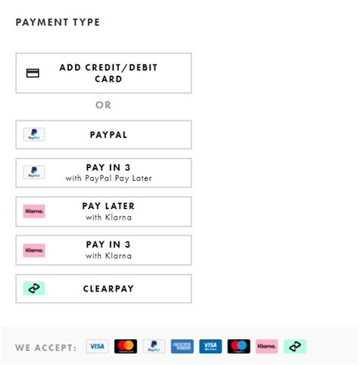Screen dimensions: 359x365
Task: Select Pay Later with Klarna
Action: point(104,211)
